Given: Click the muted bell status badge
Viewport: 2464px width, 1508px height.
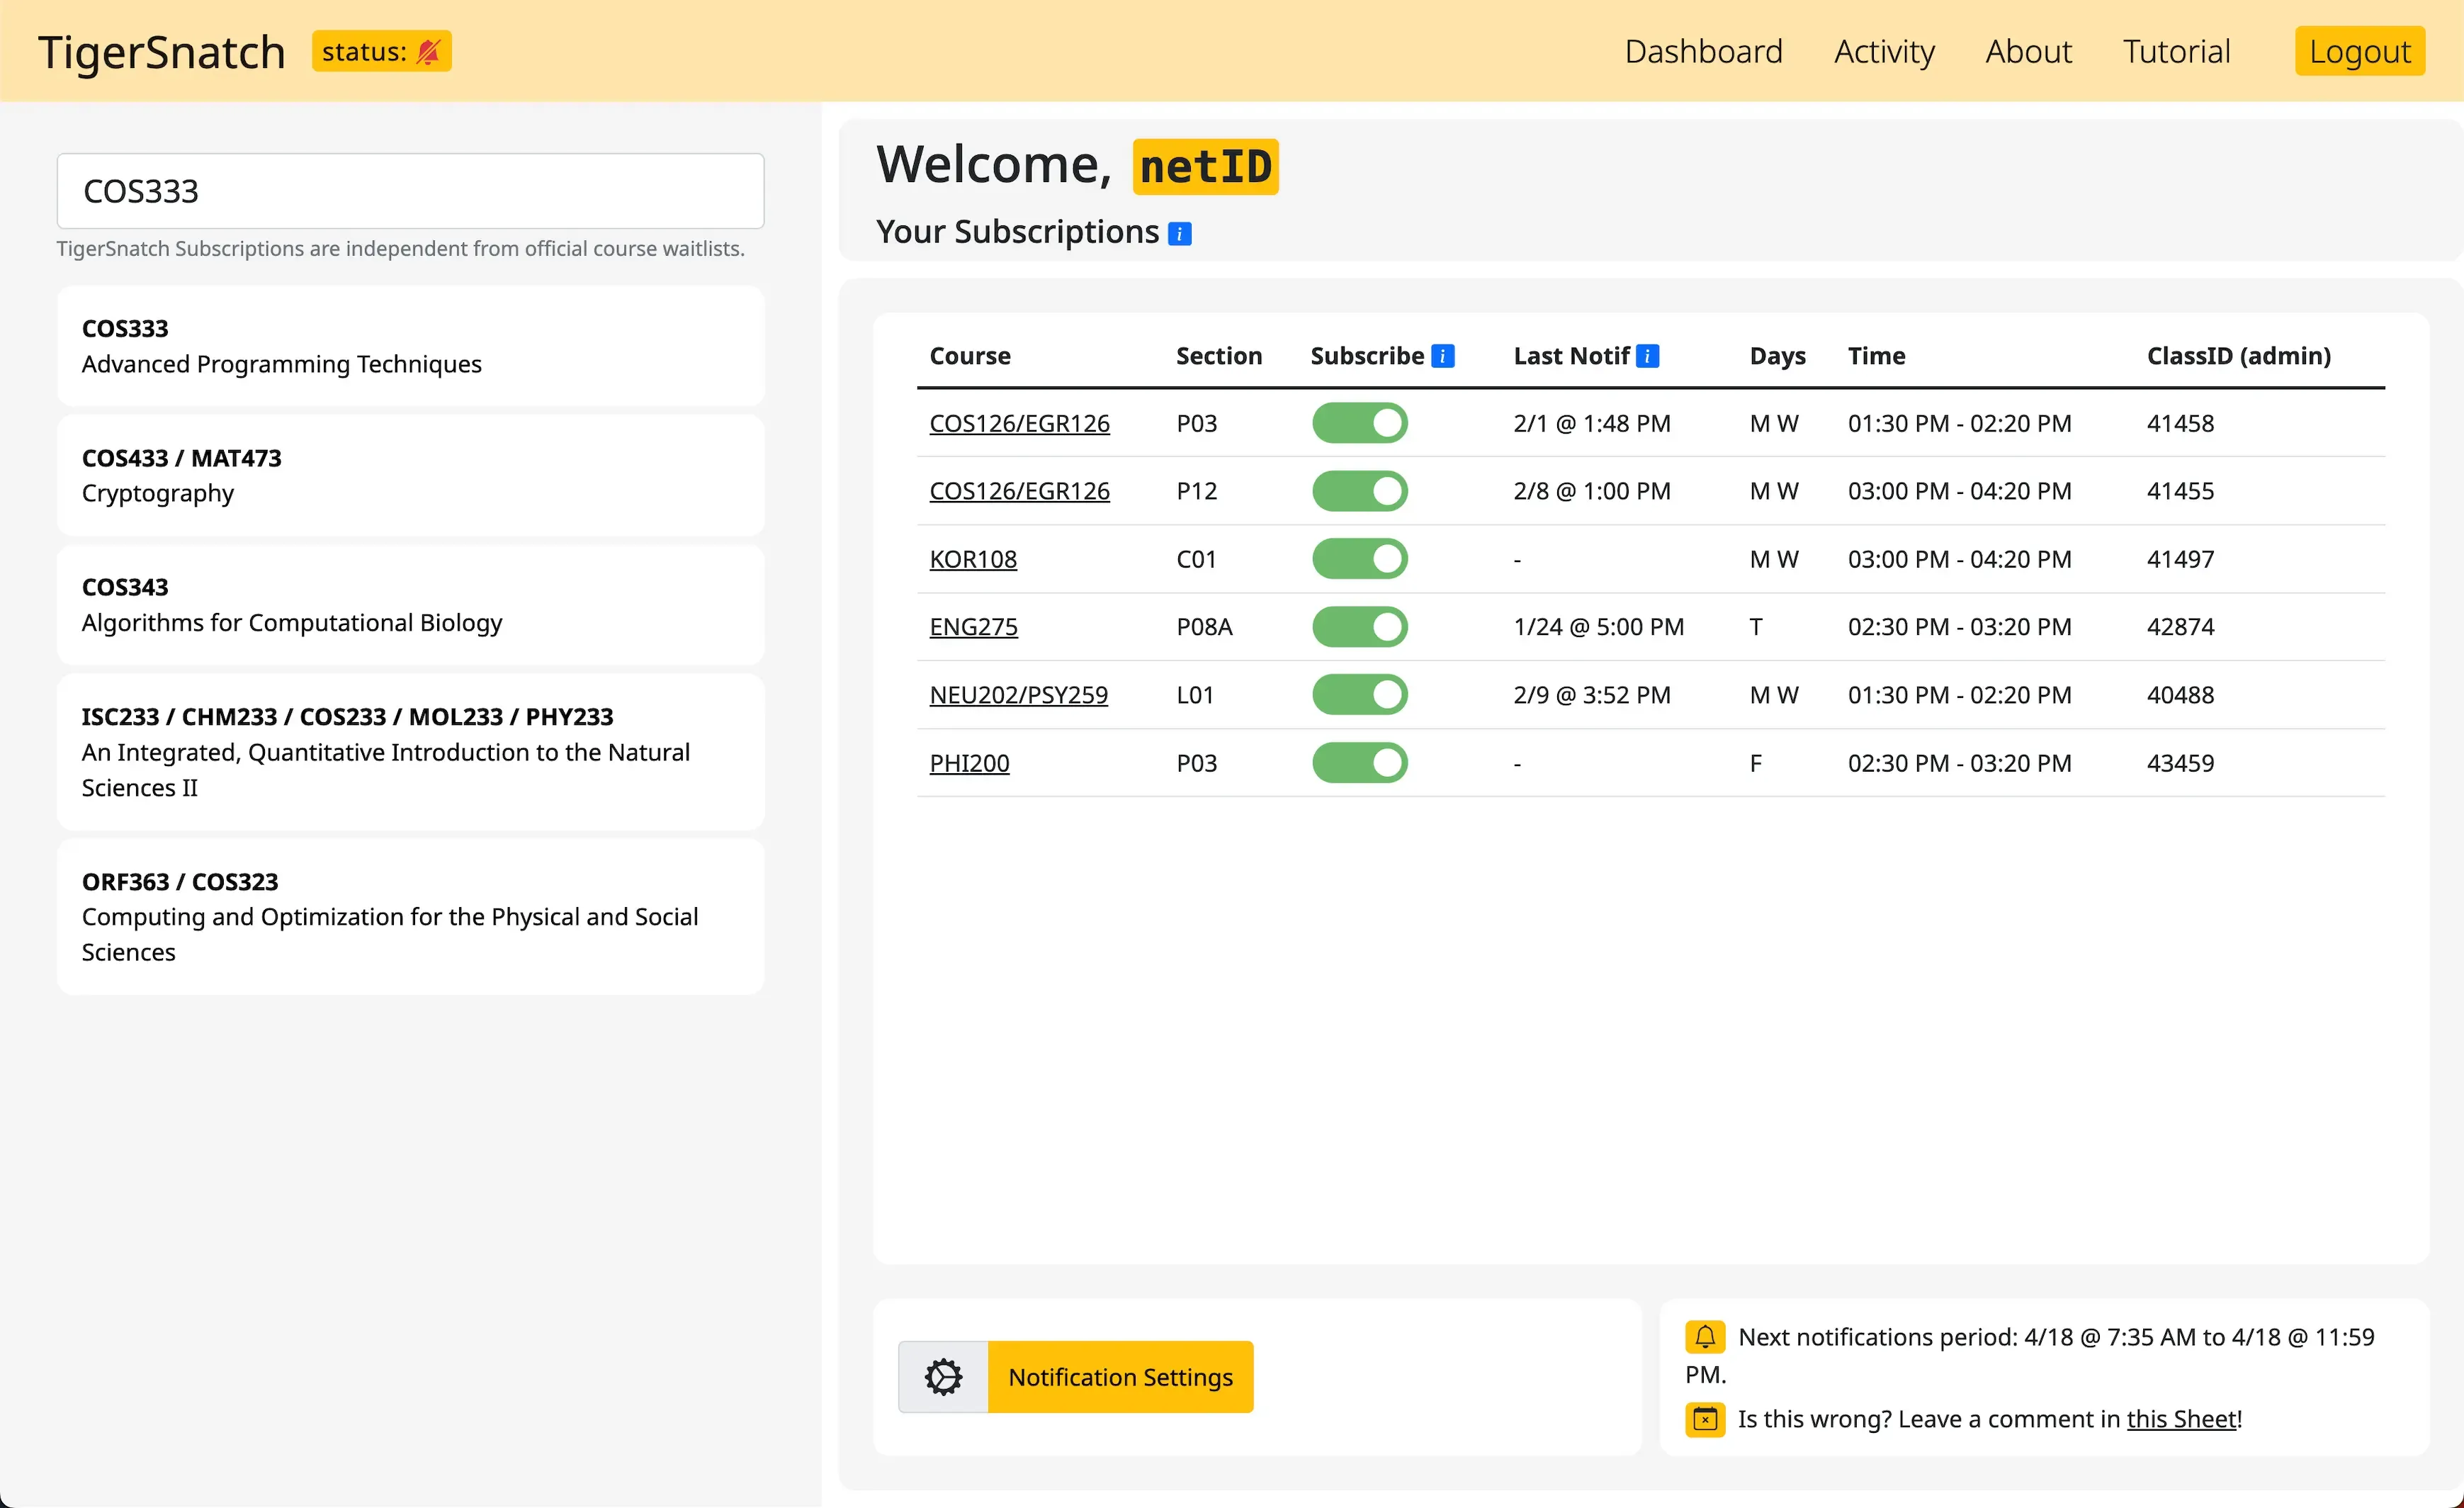Looking at the screenshot, I should pyautogui.click(x=381, y=52).
